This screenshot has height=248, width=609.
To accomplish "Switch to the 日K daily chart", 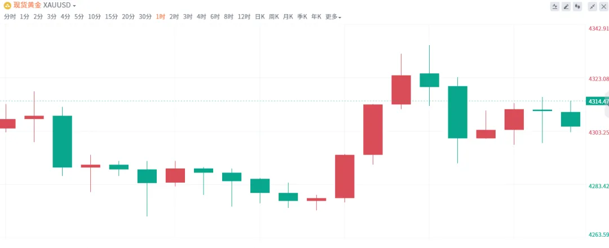I will (259, 17).
